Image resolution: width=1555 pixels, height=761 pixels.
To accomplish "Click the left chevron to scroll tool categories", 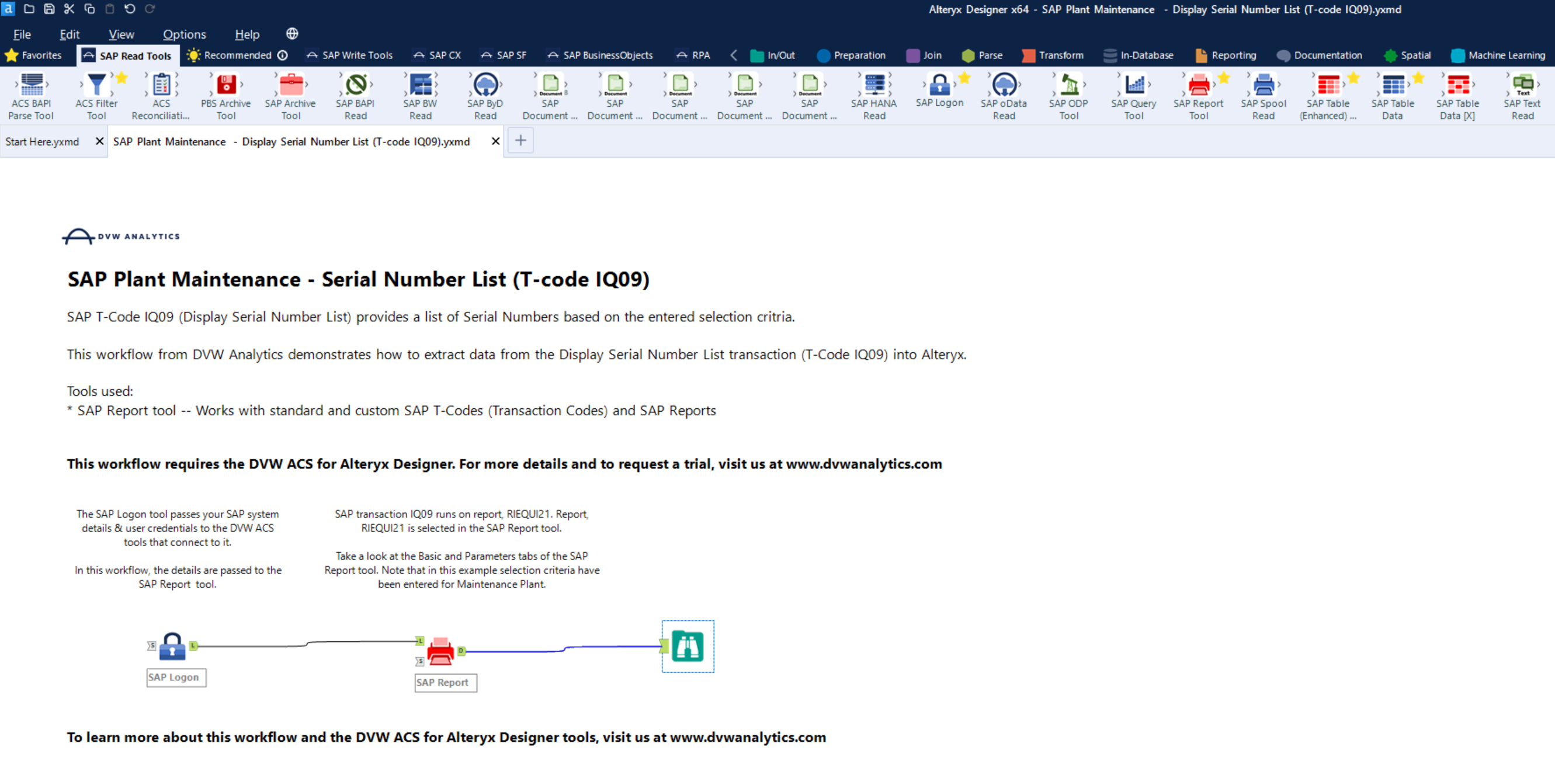I will (x=734, y=55).
